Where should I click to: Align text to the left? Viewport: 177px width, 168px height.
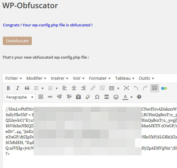click(x=65, y=88)
